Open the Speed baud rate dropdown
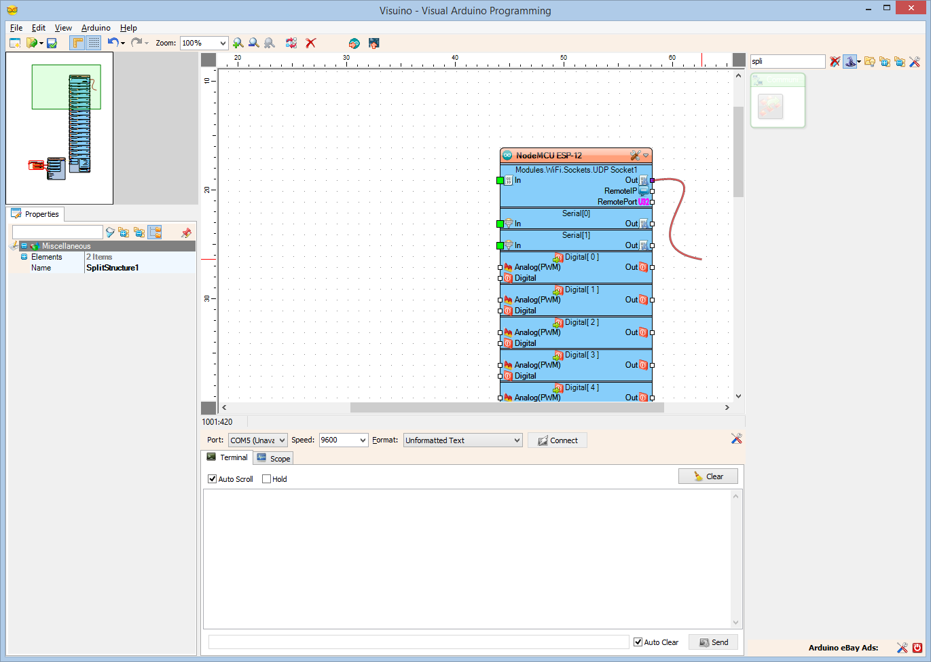Image resolution: width=931 pixels, height=662 pixels. click(363, 440)
